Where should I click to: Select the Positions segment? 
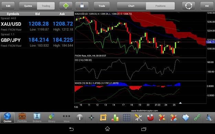pos(160,6)
